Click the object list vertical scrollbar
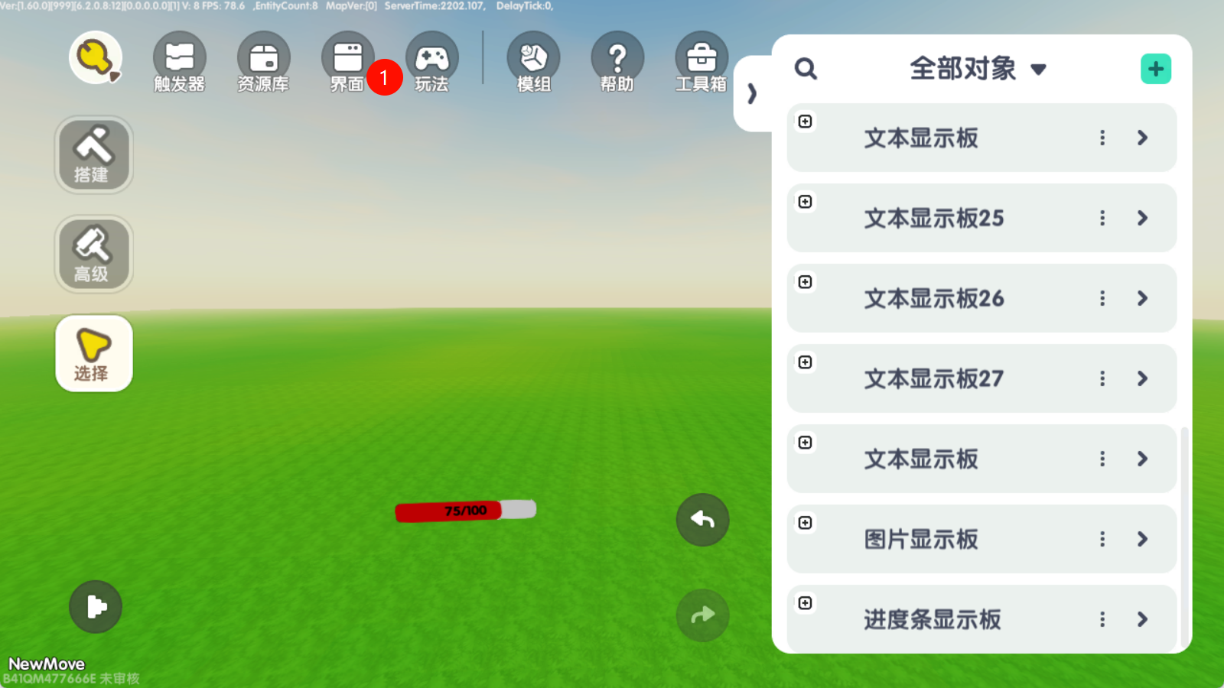The width and height of the screenshot is (1224, 688). [x=1185, y=537]
